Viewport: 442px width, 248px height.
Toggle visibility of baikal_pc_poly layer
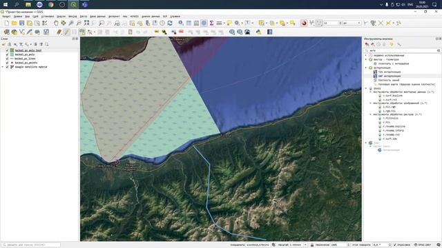click(x=8, y=54)
